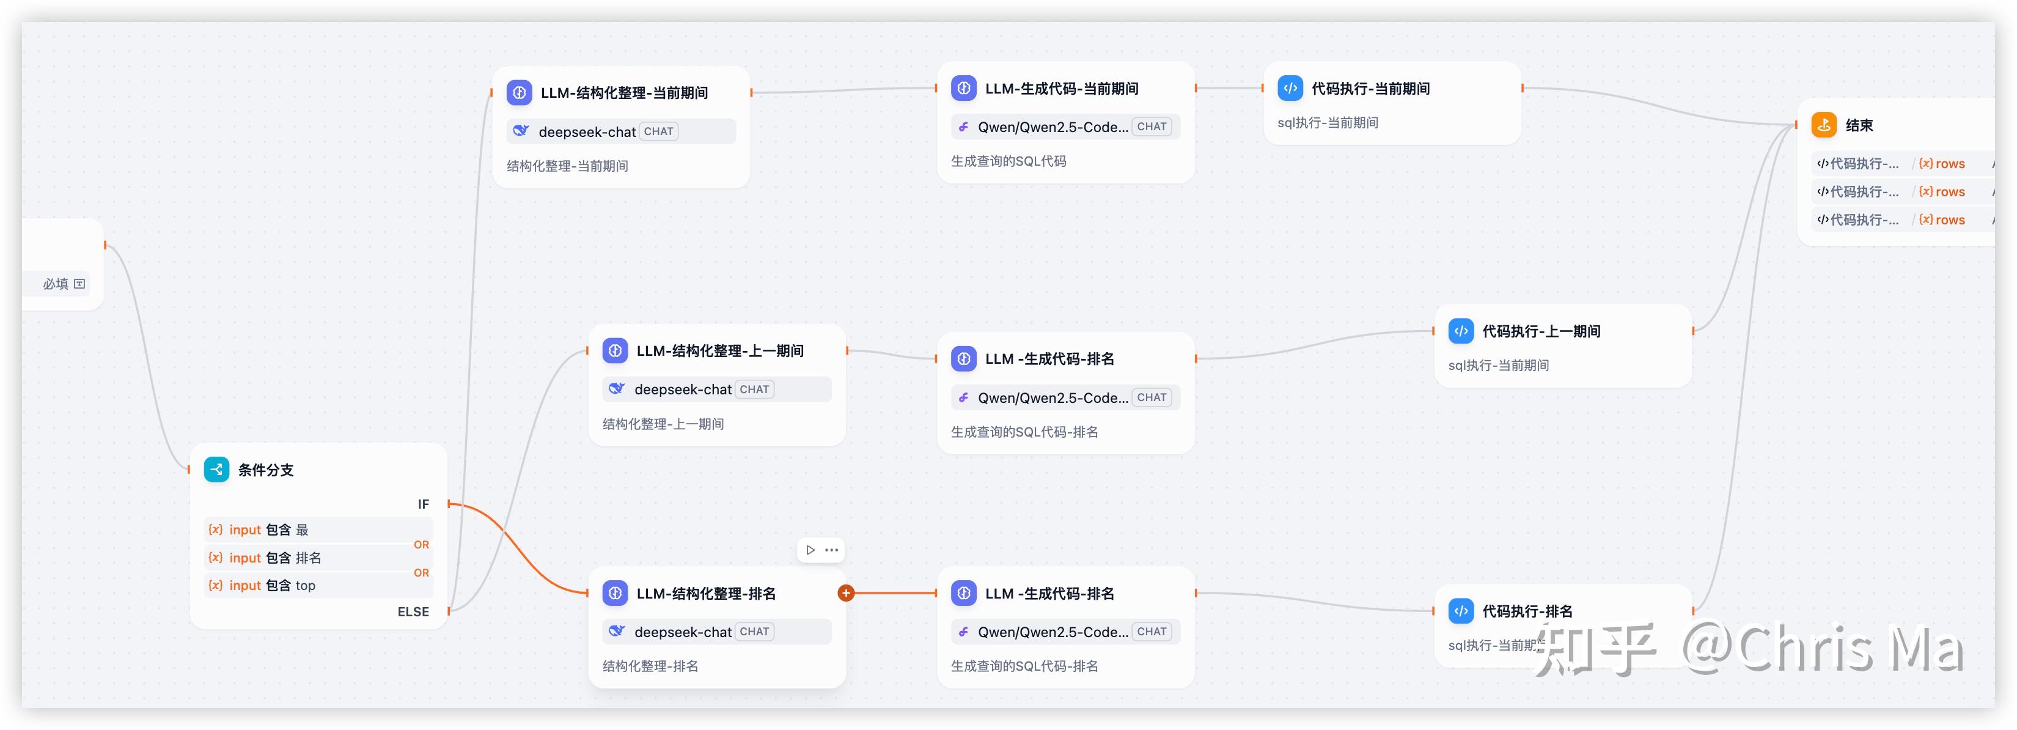The image size is (2017, 730).
Task: Click the orange 结束 end node icon
Action: coord(1824,125)
